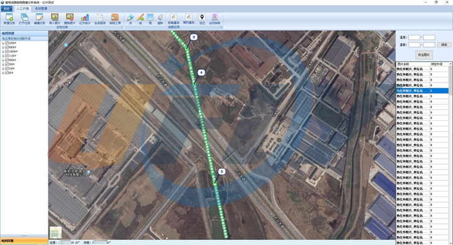Viewport: 453px width, 245px height.
Task: Expand the 35kV tree node
Action: [3, 64]
